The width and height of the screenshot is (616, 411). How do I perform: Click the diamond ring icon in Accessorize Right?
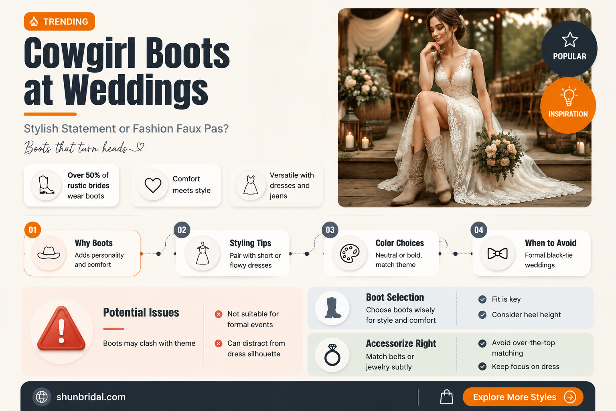point(332,355)
